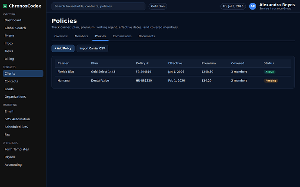Click the Carrier column header
Image resolution: width=300 pixels, height=187 pixels.
[63, 63]
